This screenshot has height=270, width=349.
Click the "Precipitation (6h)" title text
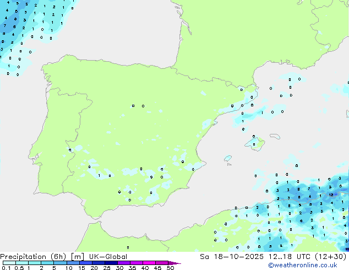[x=33, y=257]
